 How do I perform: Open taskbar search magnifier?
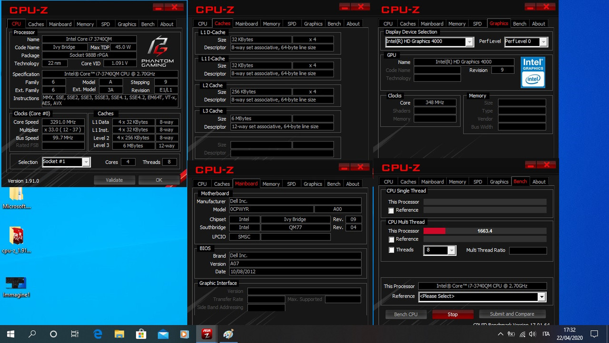pyautogui.click(x=32, y=334)
